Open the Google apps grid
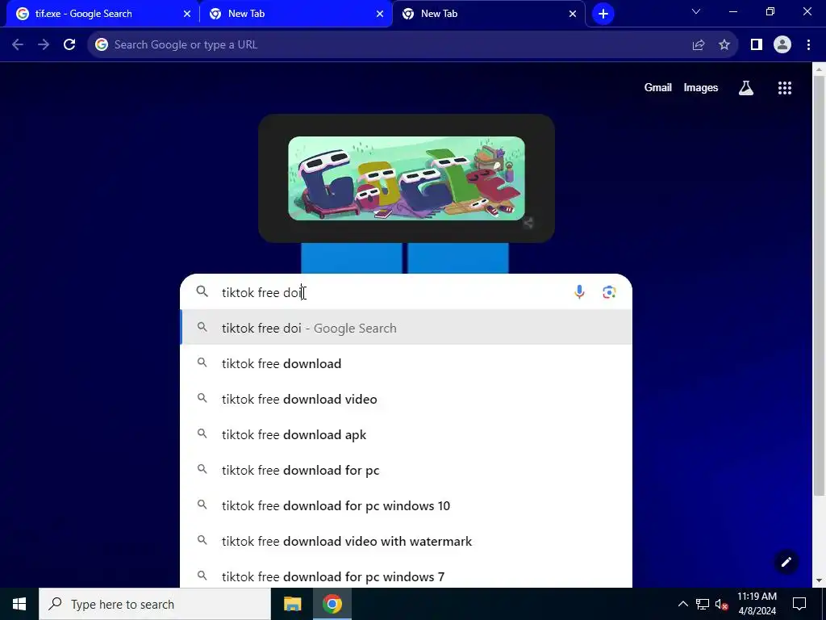The height and width of the screenshot is (620, 826). point(785,88)
